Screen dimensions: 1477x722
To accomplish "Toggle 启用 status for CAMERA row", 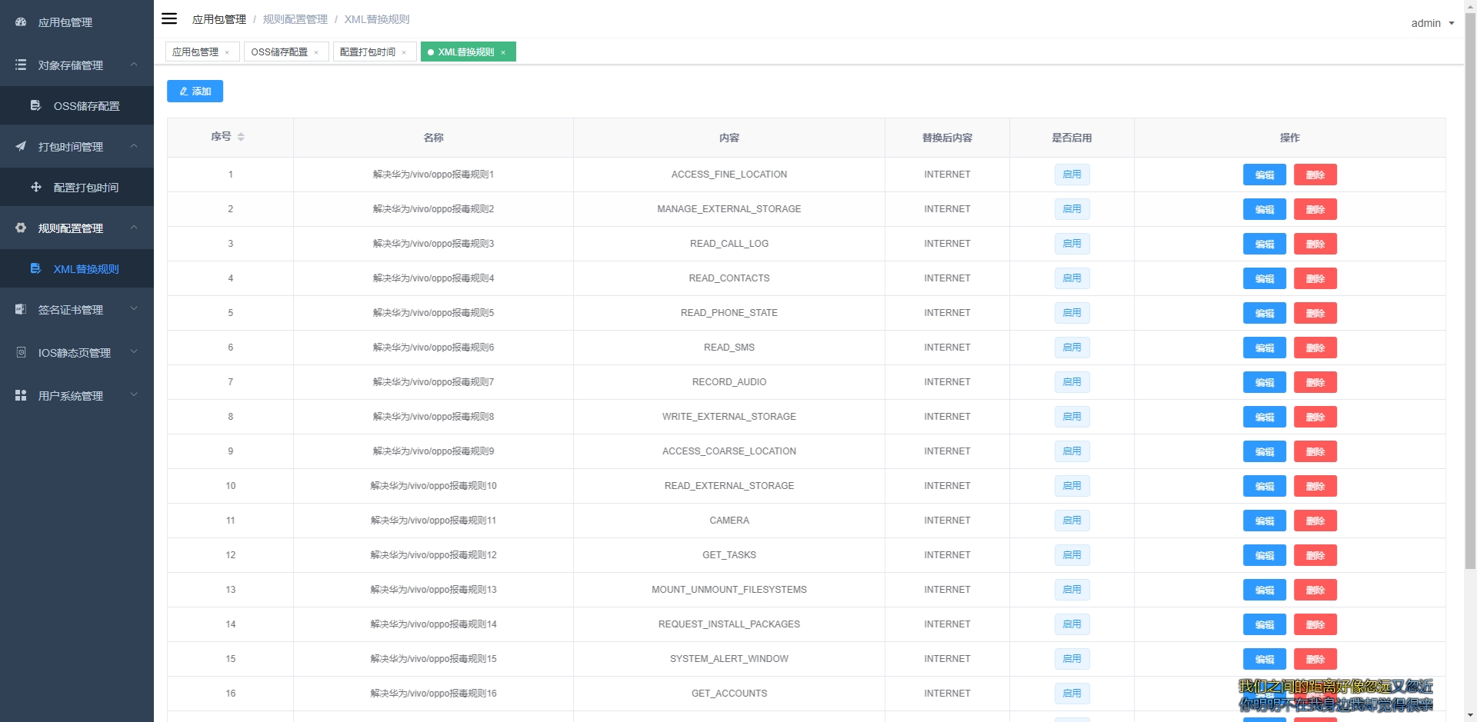I will tap(1072, 521).
